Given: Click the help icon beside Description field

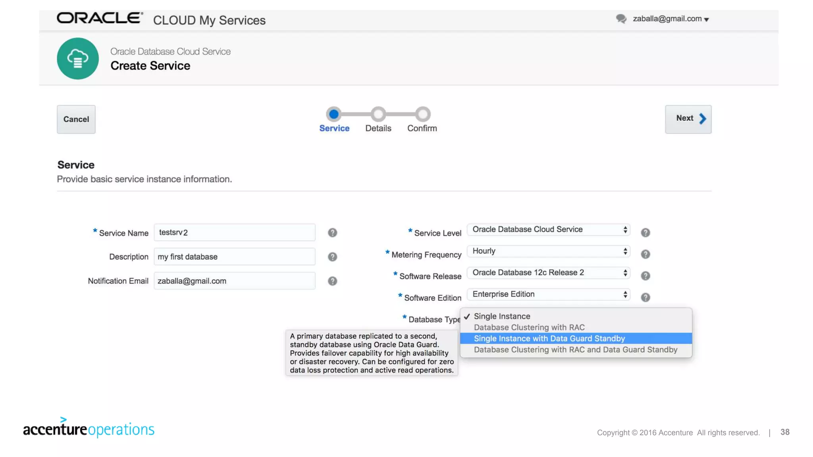Looking at the screenshot, I should (x=332, y=257).
